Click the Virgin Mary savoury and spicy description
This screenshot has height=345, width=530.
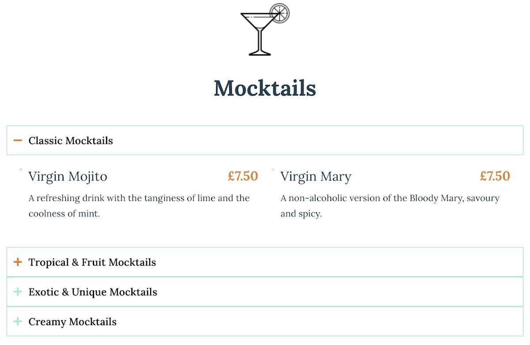click(390, 206)
